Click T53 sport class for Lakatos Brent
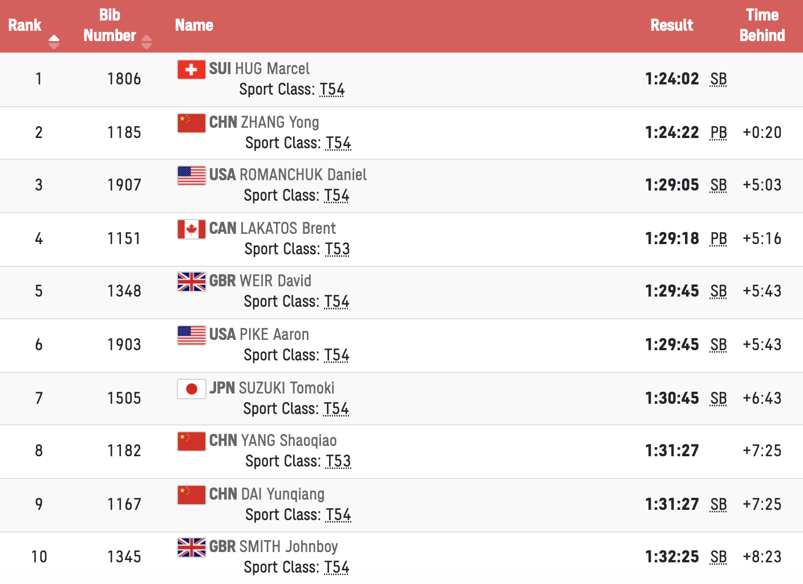 337,249
